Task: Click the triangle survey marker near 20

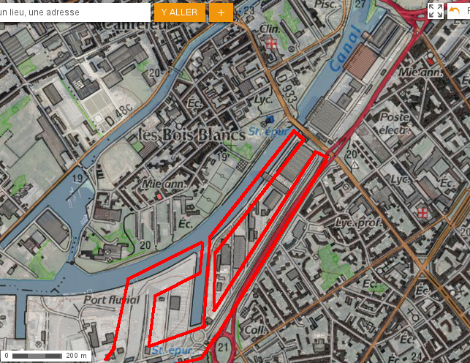Action: 355,165
